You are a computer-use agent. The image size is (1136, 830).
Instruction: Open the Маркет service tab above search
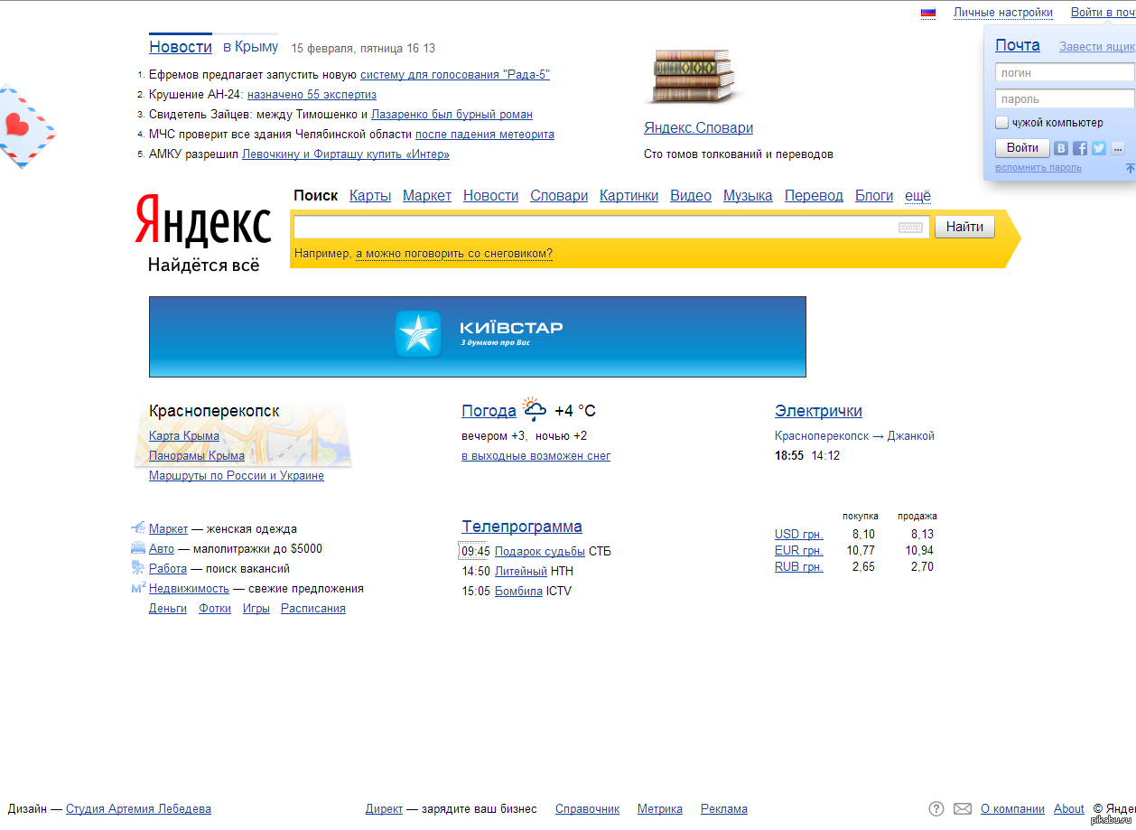coord(427,195)
